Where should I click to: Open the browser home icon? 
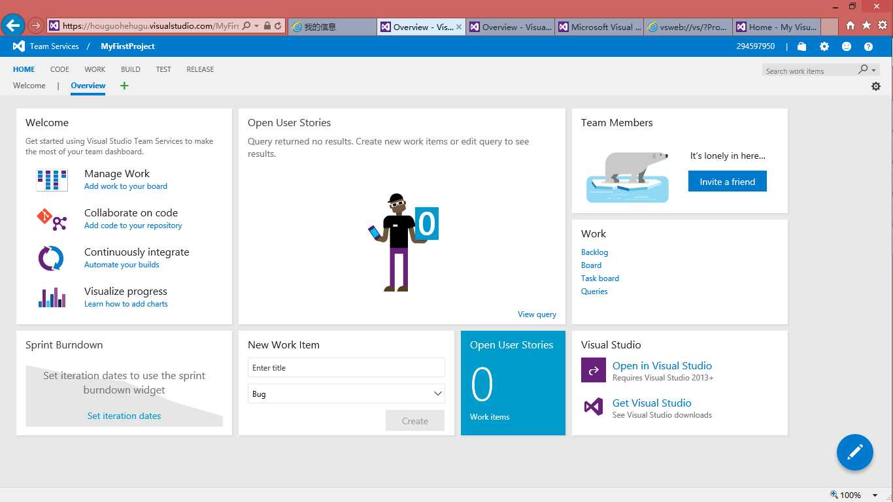850,25
